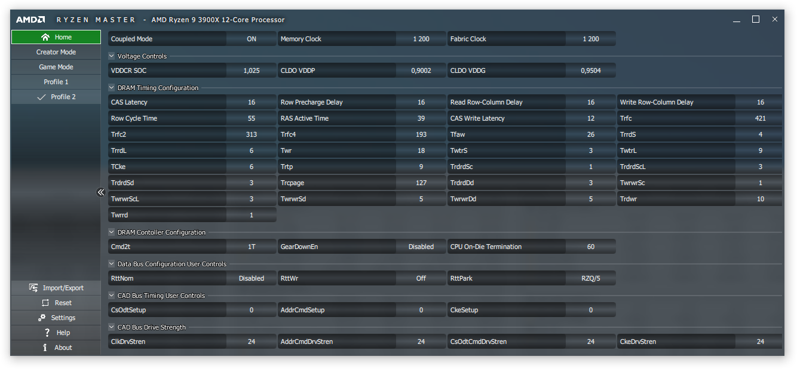Click RAS Active Time value 39
The image size is (797, 369).
click(x=421, y=118)
